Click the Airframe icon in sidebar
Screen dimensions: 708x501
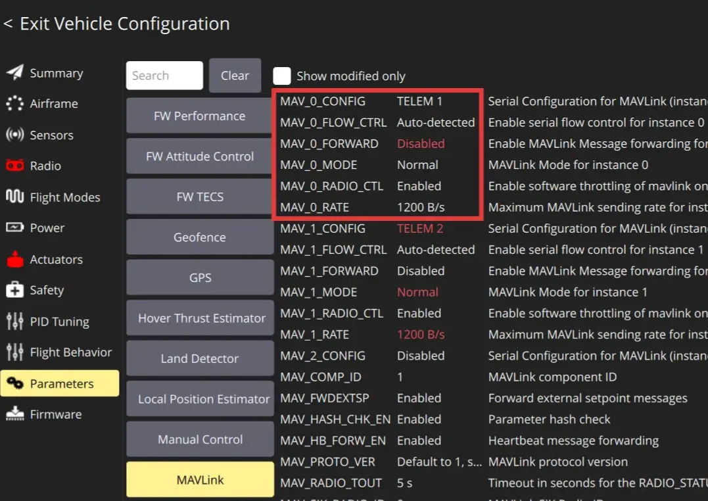pyautogui.click(x=14, y=103)
